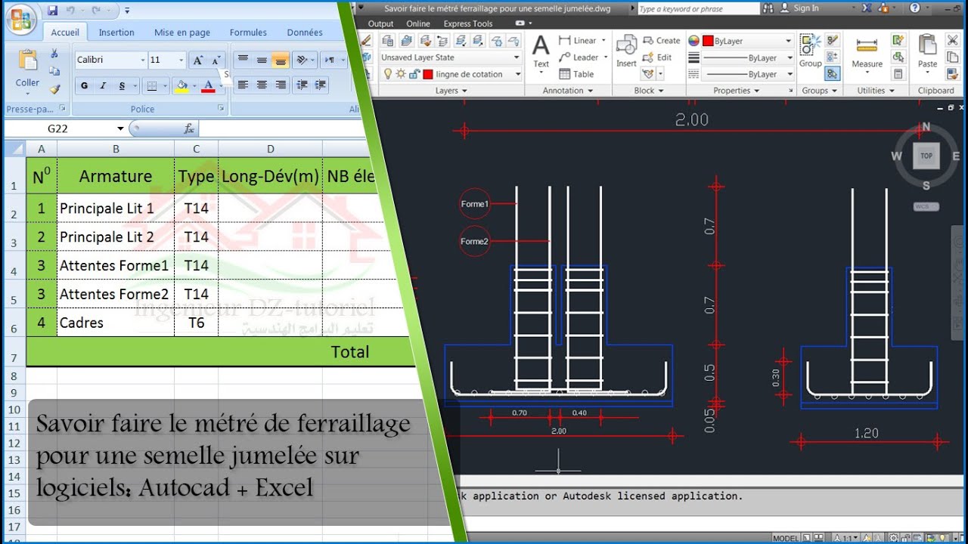Open the Express Tools tab
Viewport: 968px width, 544px height.
click(x=467, y=23)
